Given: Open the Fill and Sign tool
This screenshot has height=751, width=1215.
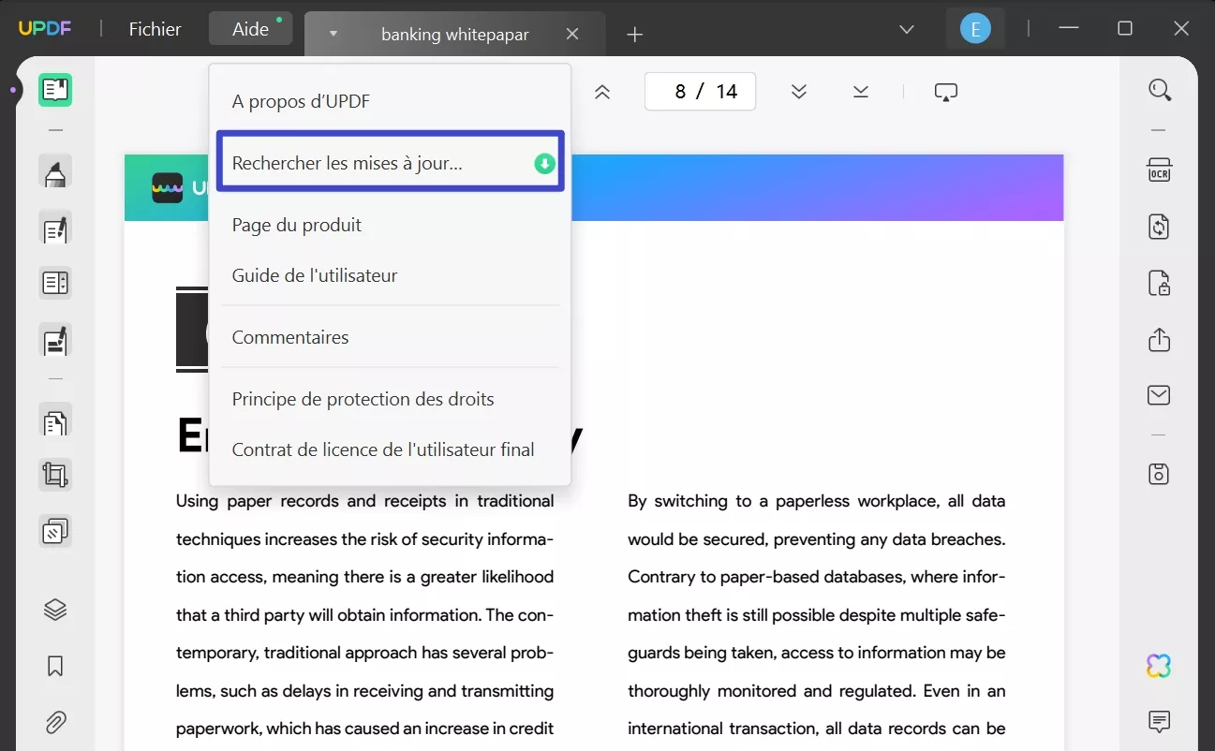Looking at the screenshot, I should (55, 339).
